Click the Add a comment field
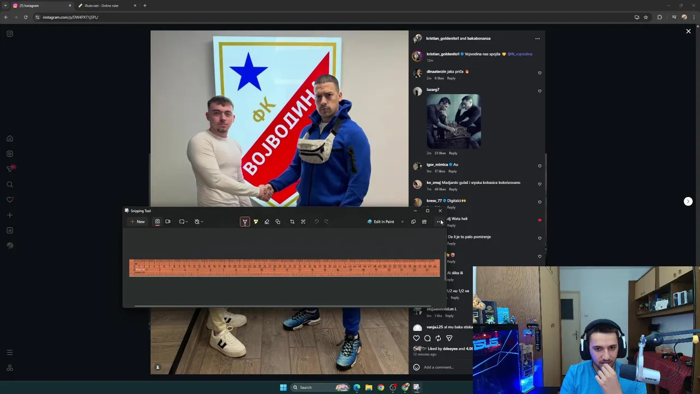 (439, 367)
